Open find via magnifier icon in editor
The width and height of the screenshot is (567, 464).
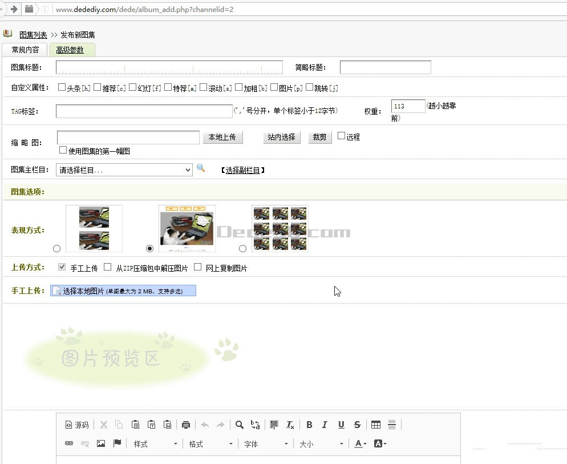pyautogui.click(x=240, y=425)
